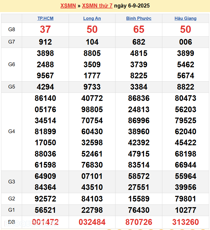Select Bình Phước G5 number 3384

pos(139,87)
